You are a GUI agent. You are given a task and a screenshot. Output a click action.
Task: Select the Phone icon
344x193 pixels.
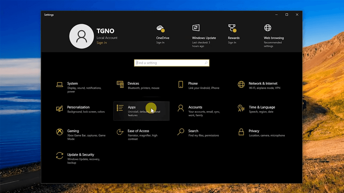(x=180, y=84)
